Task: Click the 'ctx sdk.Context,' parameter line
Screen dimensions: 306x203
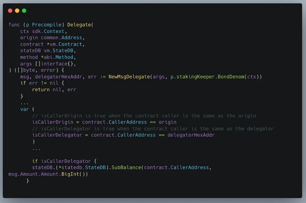Action: 43,31
